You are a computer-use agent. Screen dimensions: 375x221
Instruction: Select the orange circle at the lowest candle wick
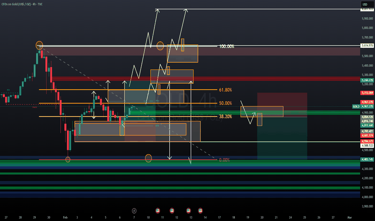[68, 160]
